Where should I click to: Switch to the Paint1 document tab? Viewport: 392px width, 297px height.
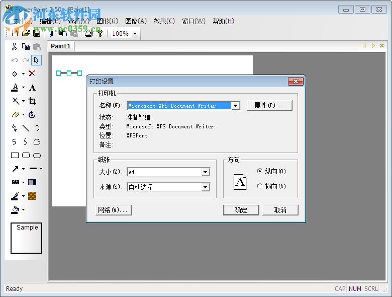61,46
